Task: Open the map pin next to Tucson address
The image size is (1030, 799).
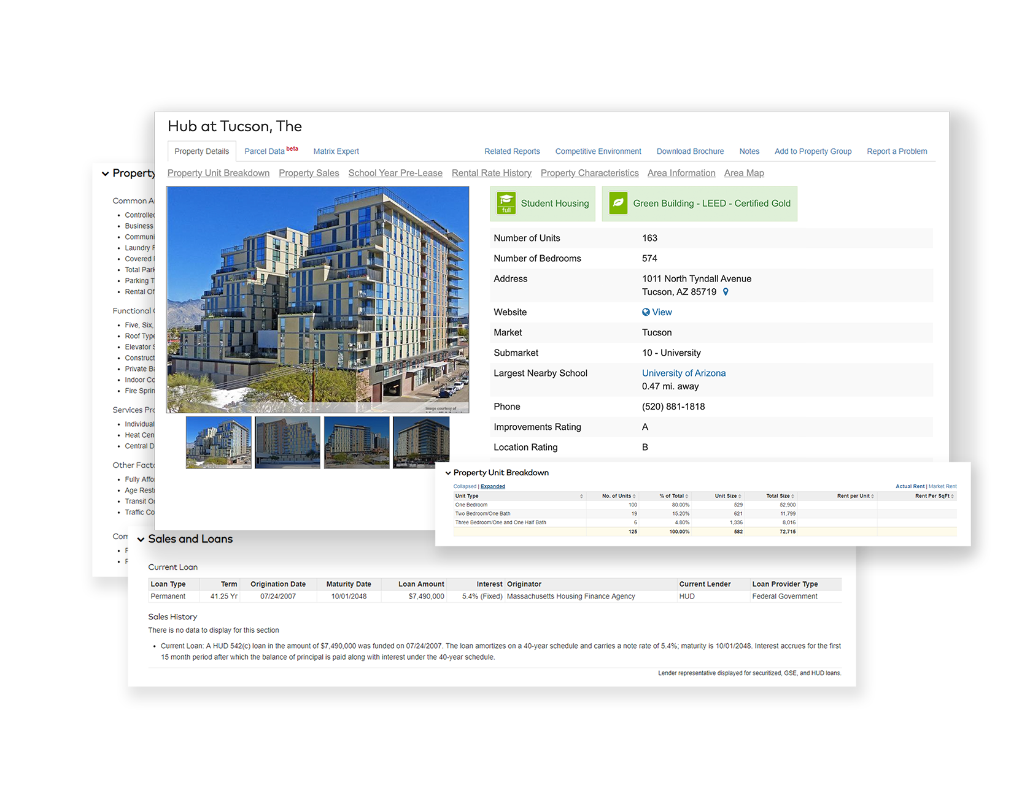Action: tap(726, 292)
